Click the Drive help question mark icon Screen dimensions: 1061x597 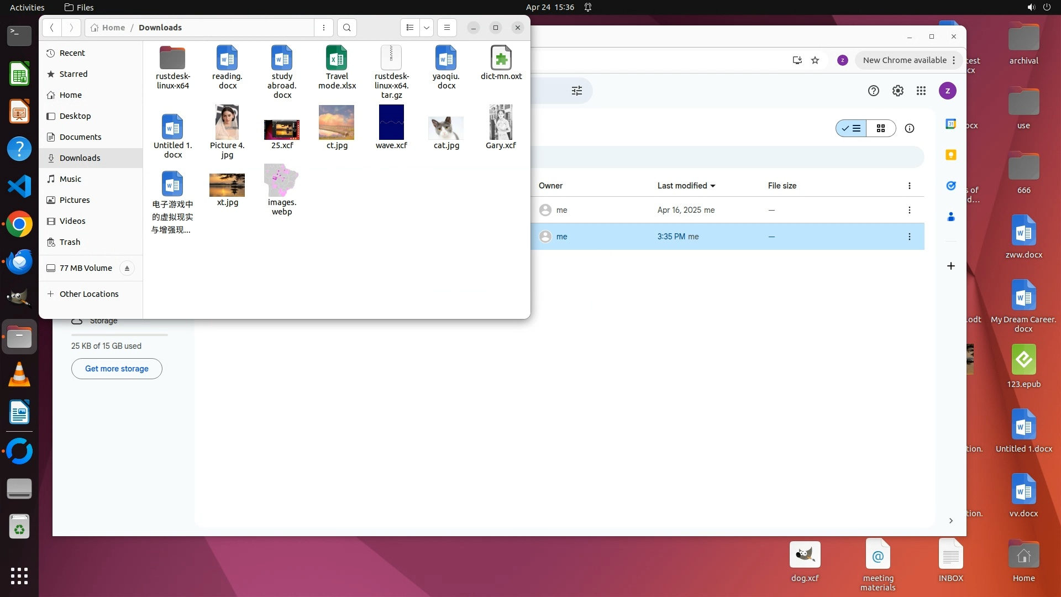point(874,91)
